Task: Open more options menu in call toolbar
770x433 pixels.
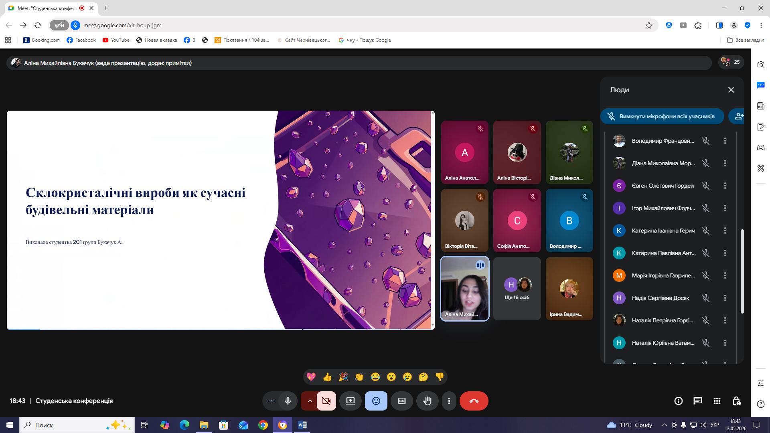Action: [449, 401]
